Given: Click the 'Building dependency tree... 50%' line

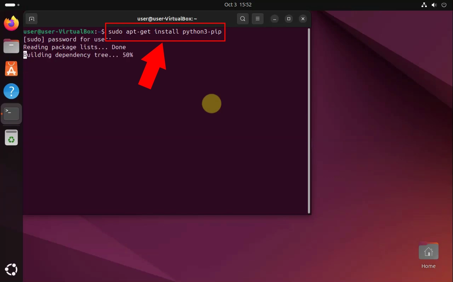Looking at the screenshot, I should (78, 55).
